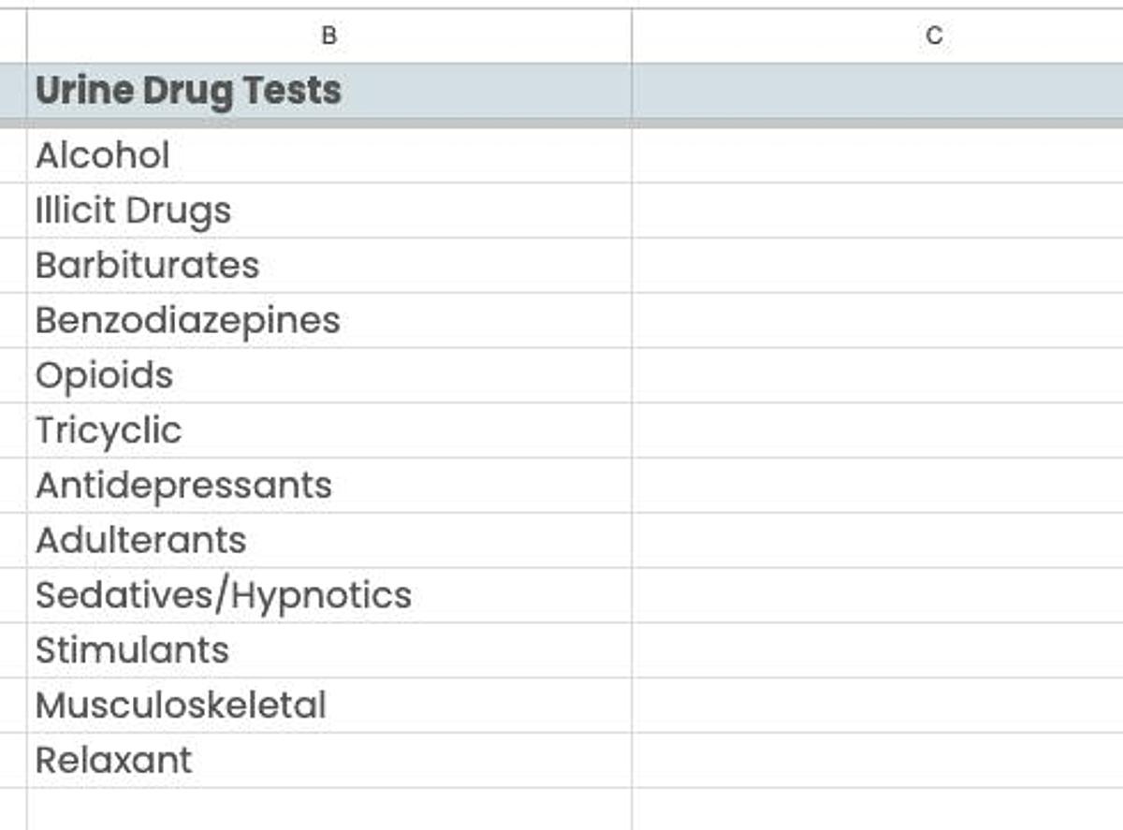1123x830 pixels.
Task: Select the Tricyclic cell
Action: (328, 430)
